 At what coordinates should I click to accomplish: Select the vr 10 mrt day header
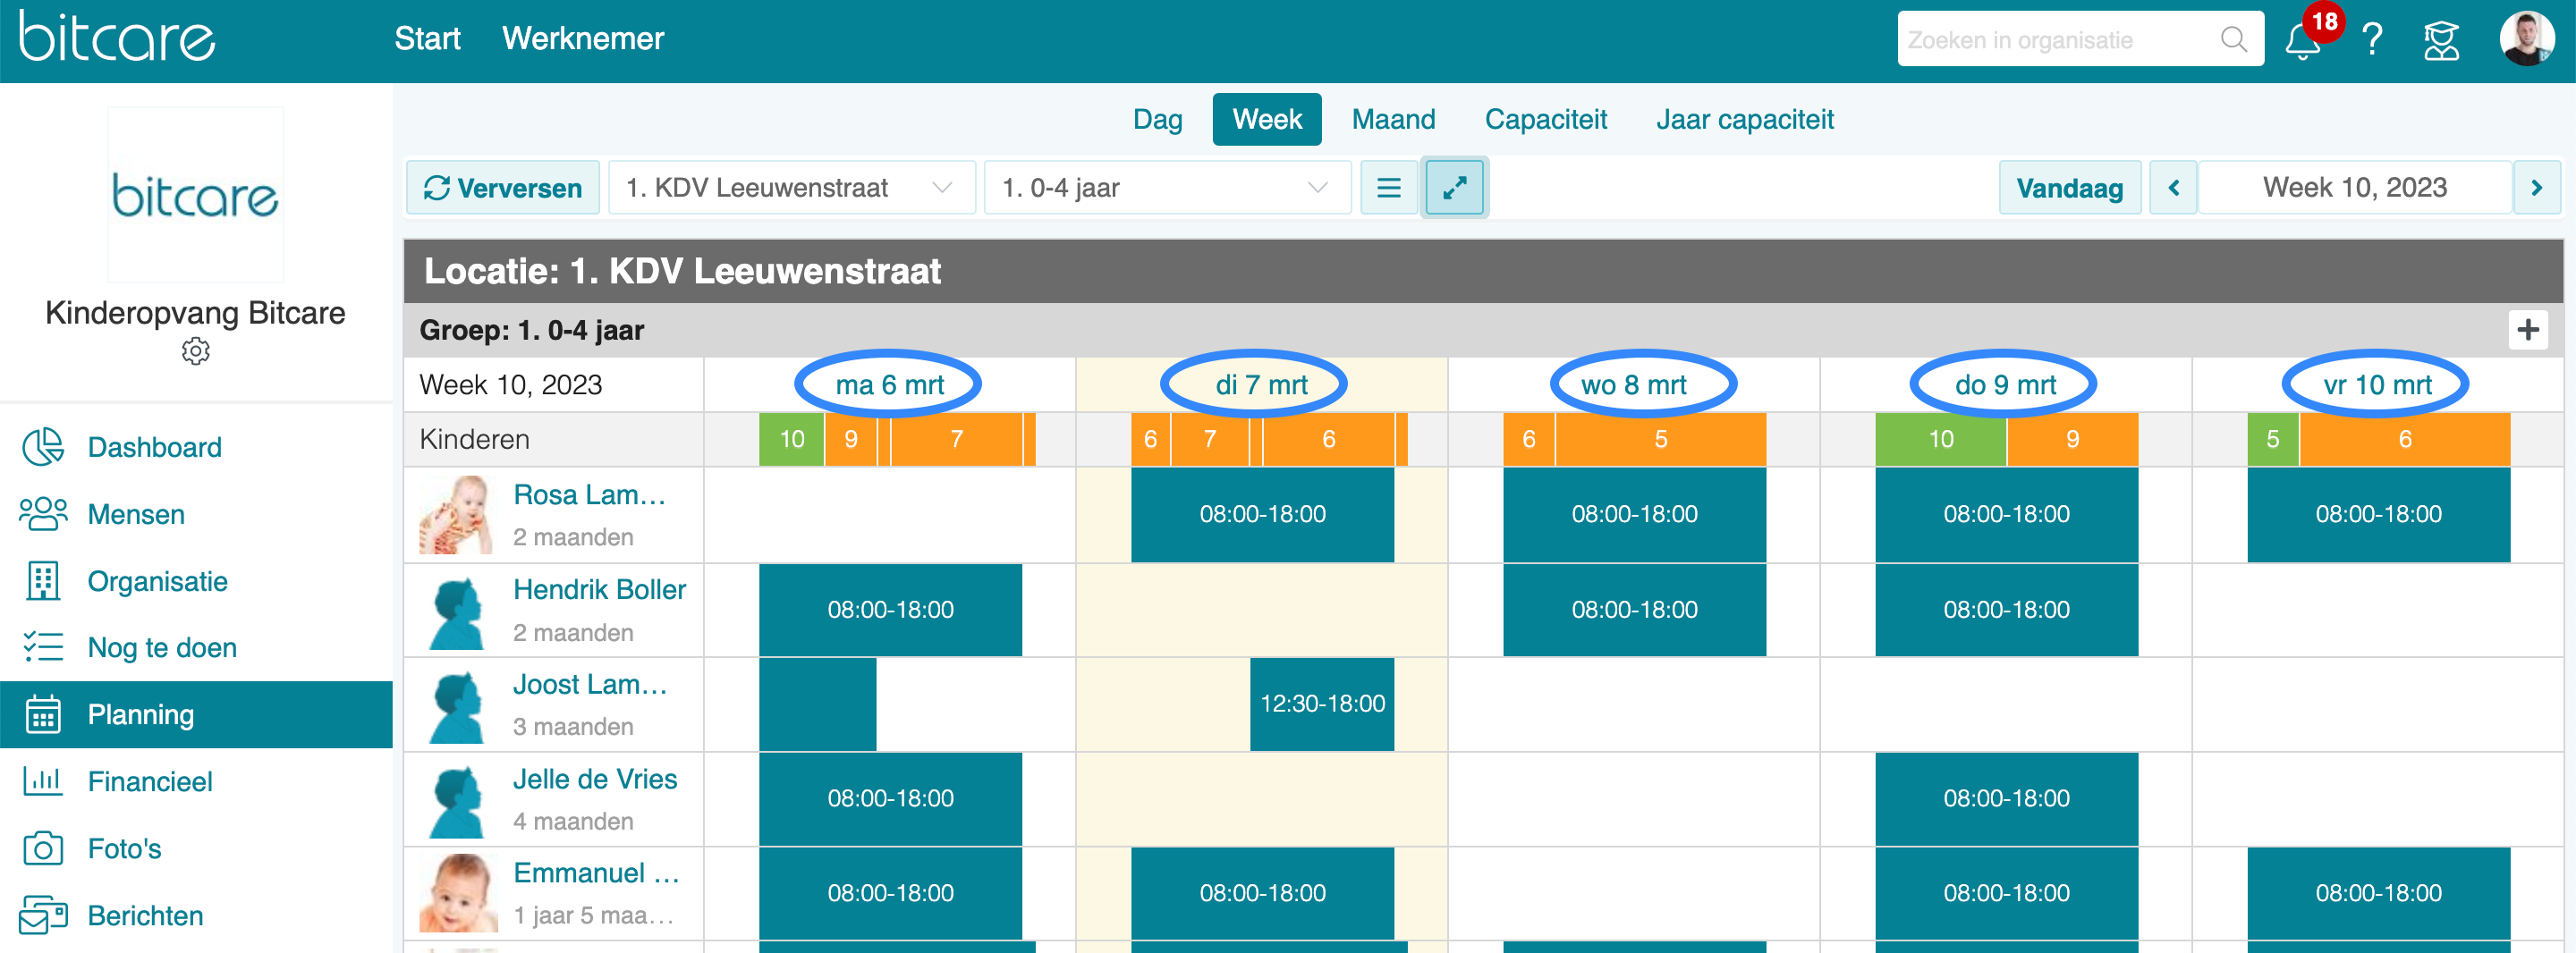(x=2377, y=385)
